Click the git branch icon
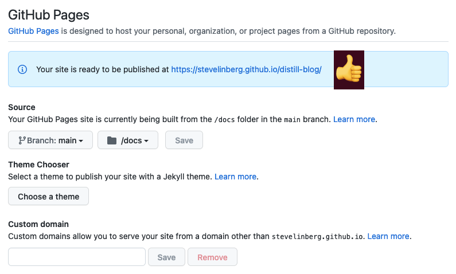The height and width of the screenshot is (274, 456). point(22,140)
